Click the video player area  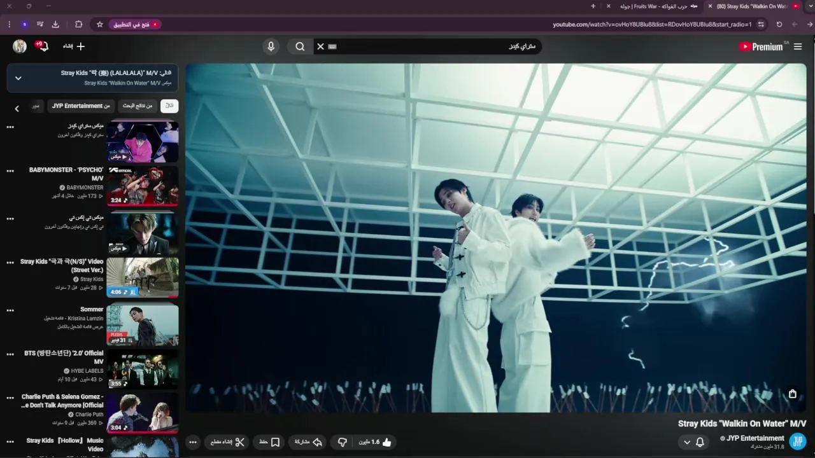click(495, 237)
